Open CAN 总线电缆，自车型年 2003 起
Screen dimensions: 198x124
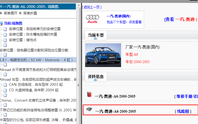pos(36,84)
